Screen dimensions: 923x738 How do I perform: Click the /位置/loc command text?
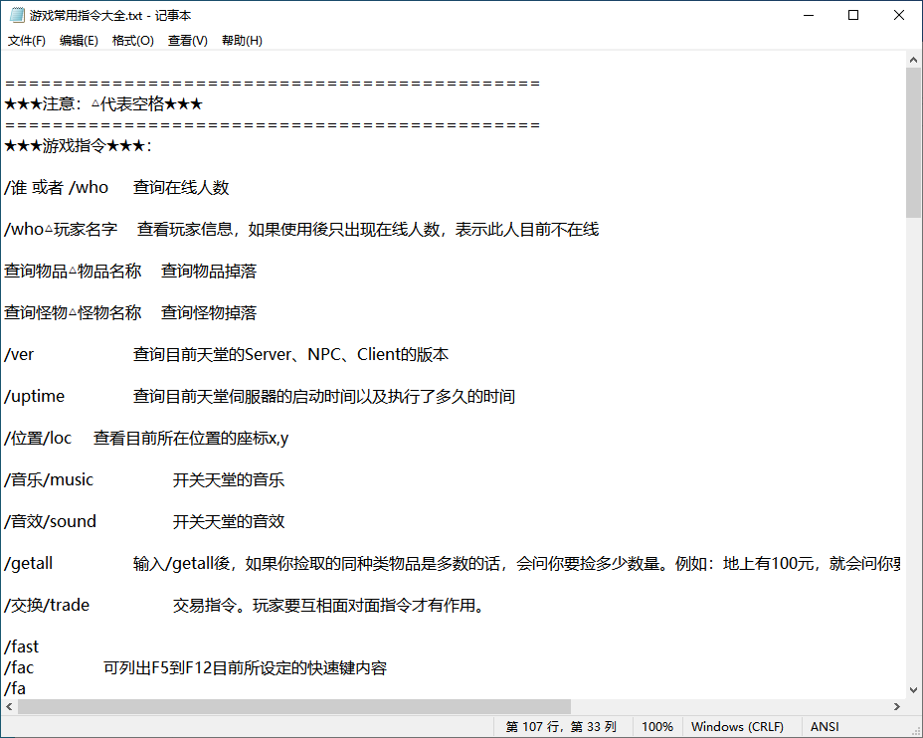[38, 439]
